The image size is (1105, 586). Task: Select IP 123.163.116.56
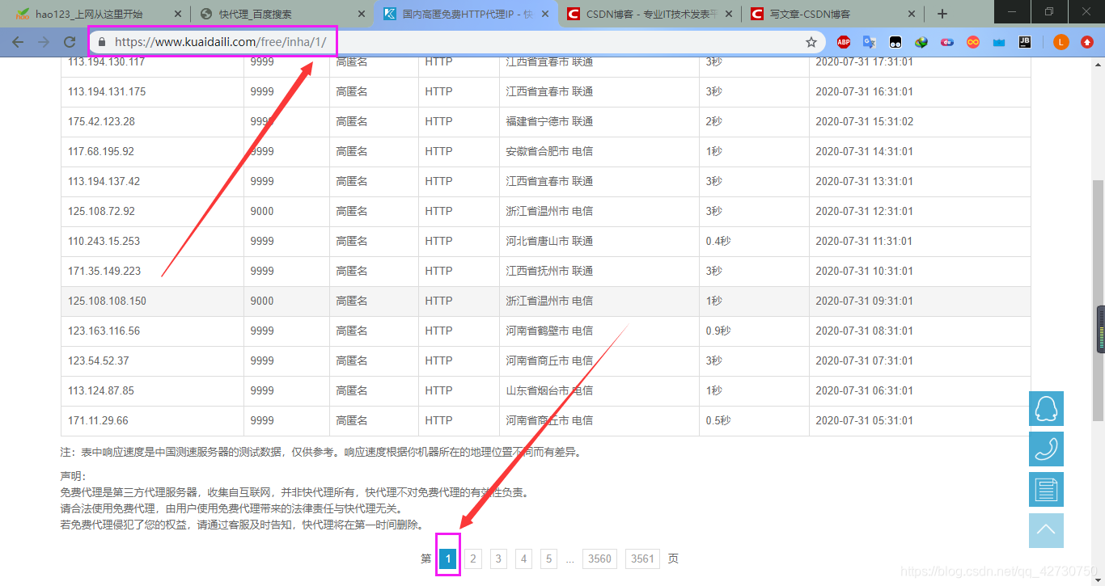coord(104,331)
